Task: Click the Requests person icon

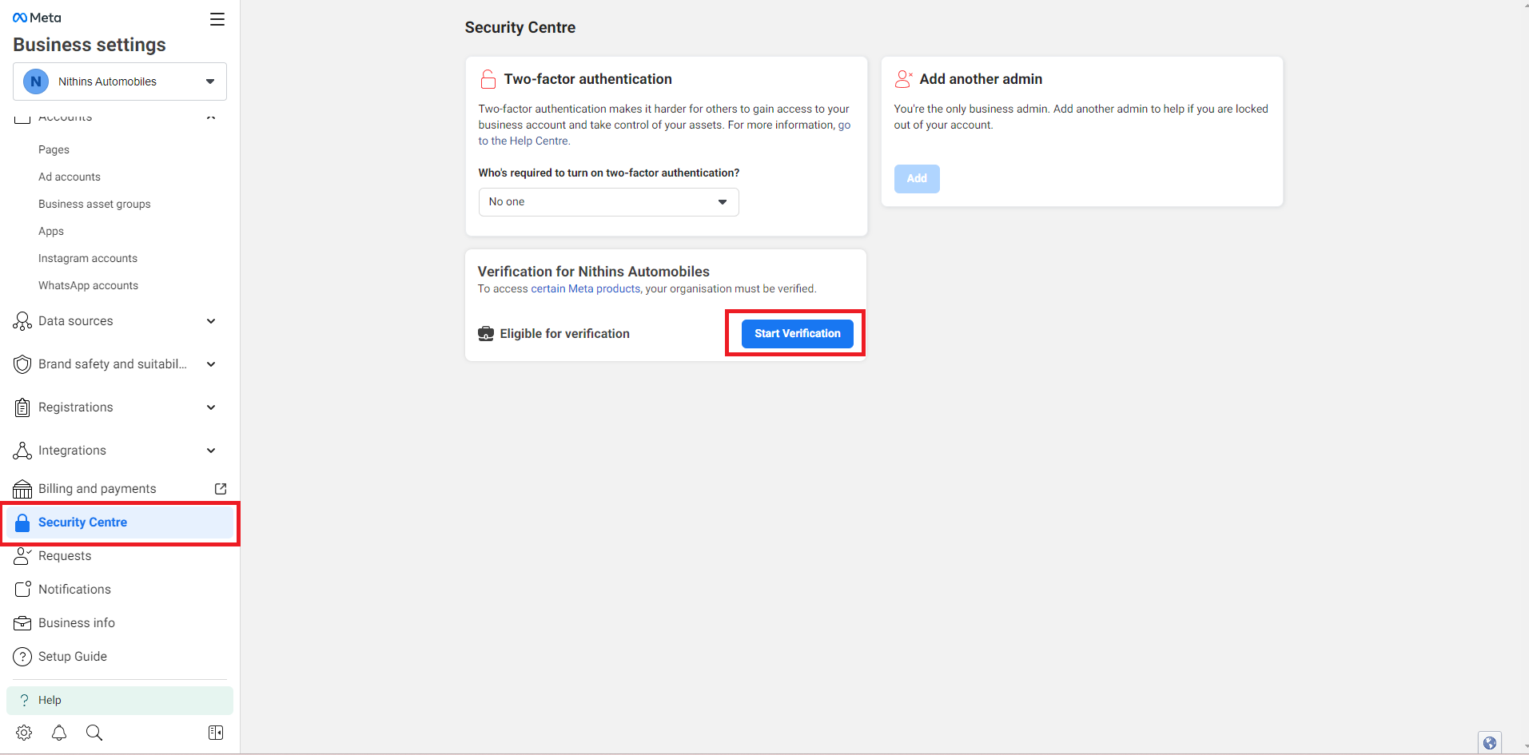Action: point(22,556)
